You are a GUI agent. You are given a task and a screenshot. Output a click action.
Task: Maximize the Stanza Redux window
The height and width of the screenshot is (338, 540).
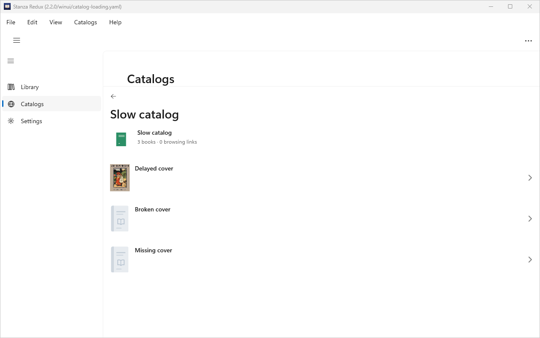coord(510,7)
